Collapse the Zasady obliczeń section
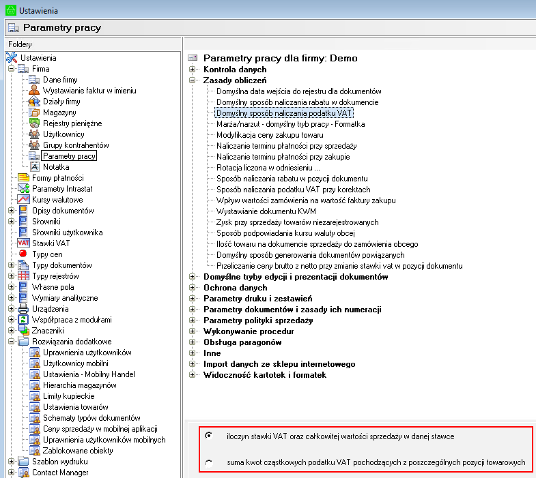536x478 pixels. pos(193,80)
